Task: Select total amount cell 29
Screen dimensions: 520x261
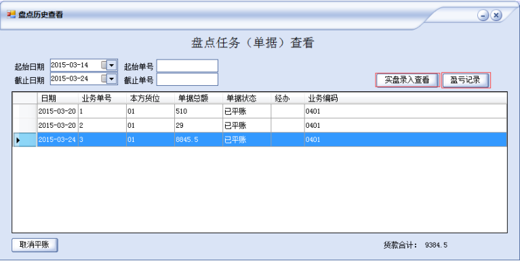Action: coord(199,125)
